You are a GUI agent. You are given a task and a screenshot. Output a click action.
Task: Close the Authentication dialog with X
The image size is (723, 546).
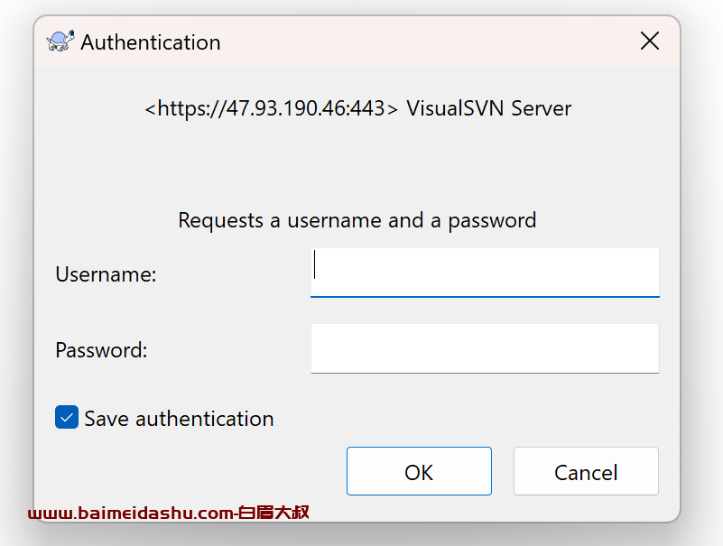point(650,41)
